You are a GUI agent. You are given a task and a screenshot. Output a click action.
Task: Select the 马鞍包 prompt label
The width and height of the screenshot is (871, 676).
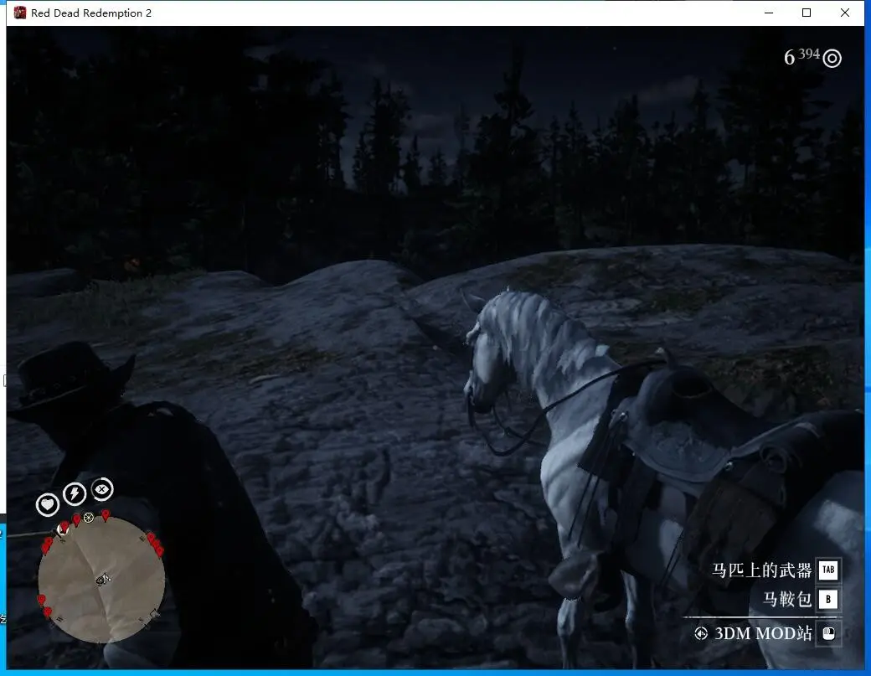coord(787,599)
